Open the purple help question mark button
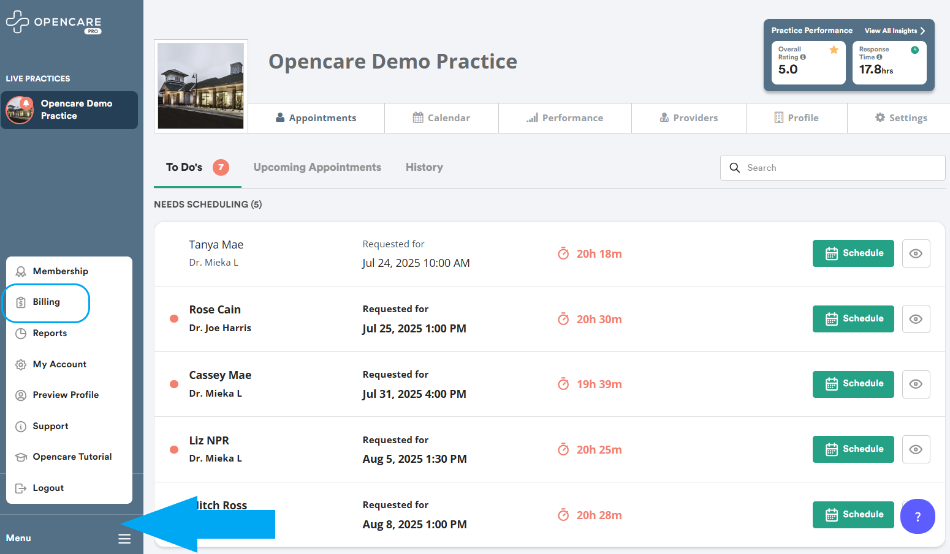Viewport: 950px width, 554px height. [x=918, y=516]
